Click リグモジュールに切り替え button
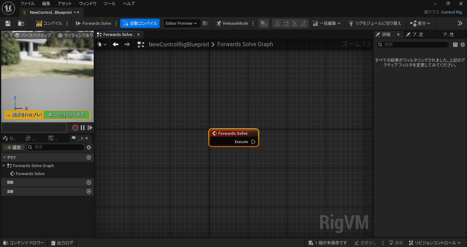The image size is (467, 247). 375,23
